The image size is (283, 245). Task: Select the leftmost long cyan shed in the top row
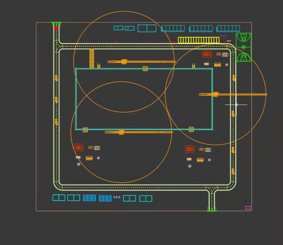pyautogui.click(x=173, y=29)
